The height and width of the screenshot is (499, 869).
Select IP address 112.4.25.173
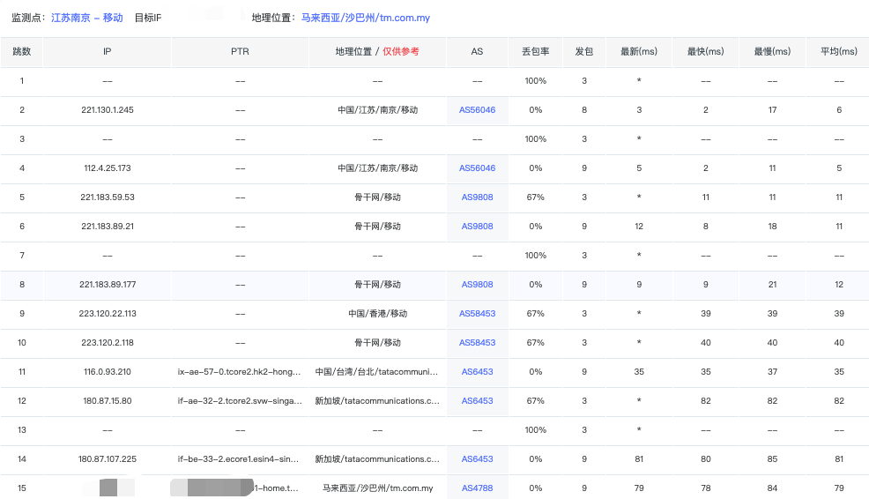pyautogui.click(x=108, y=168)
